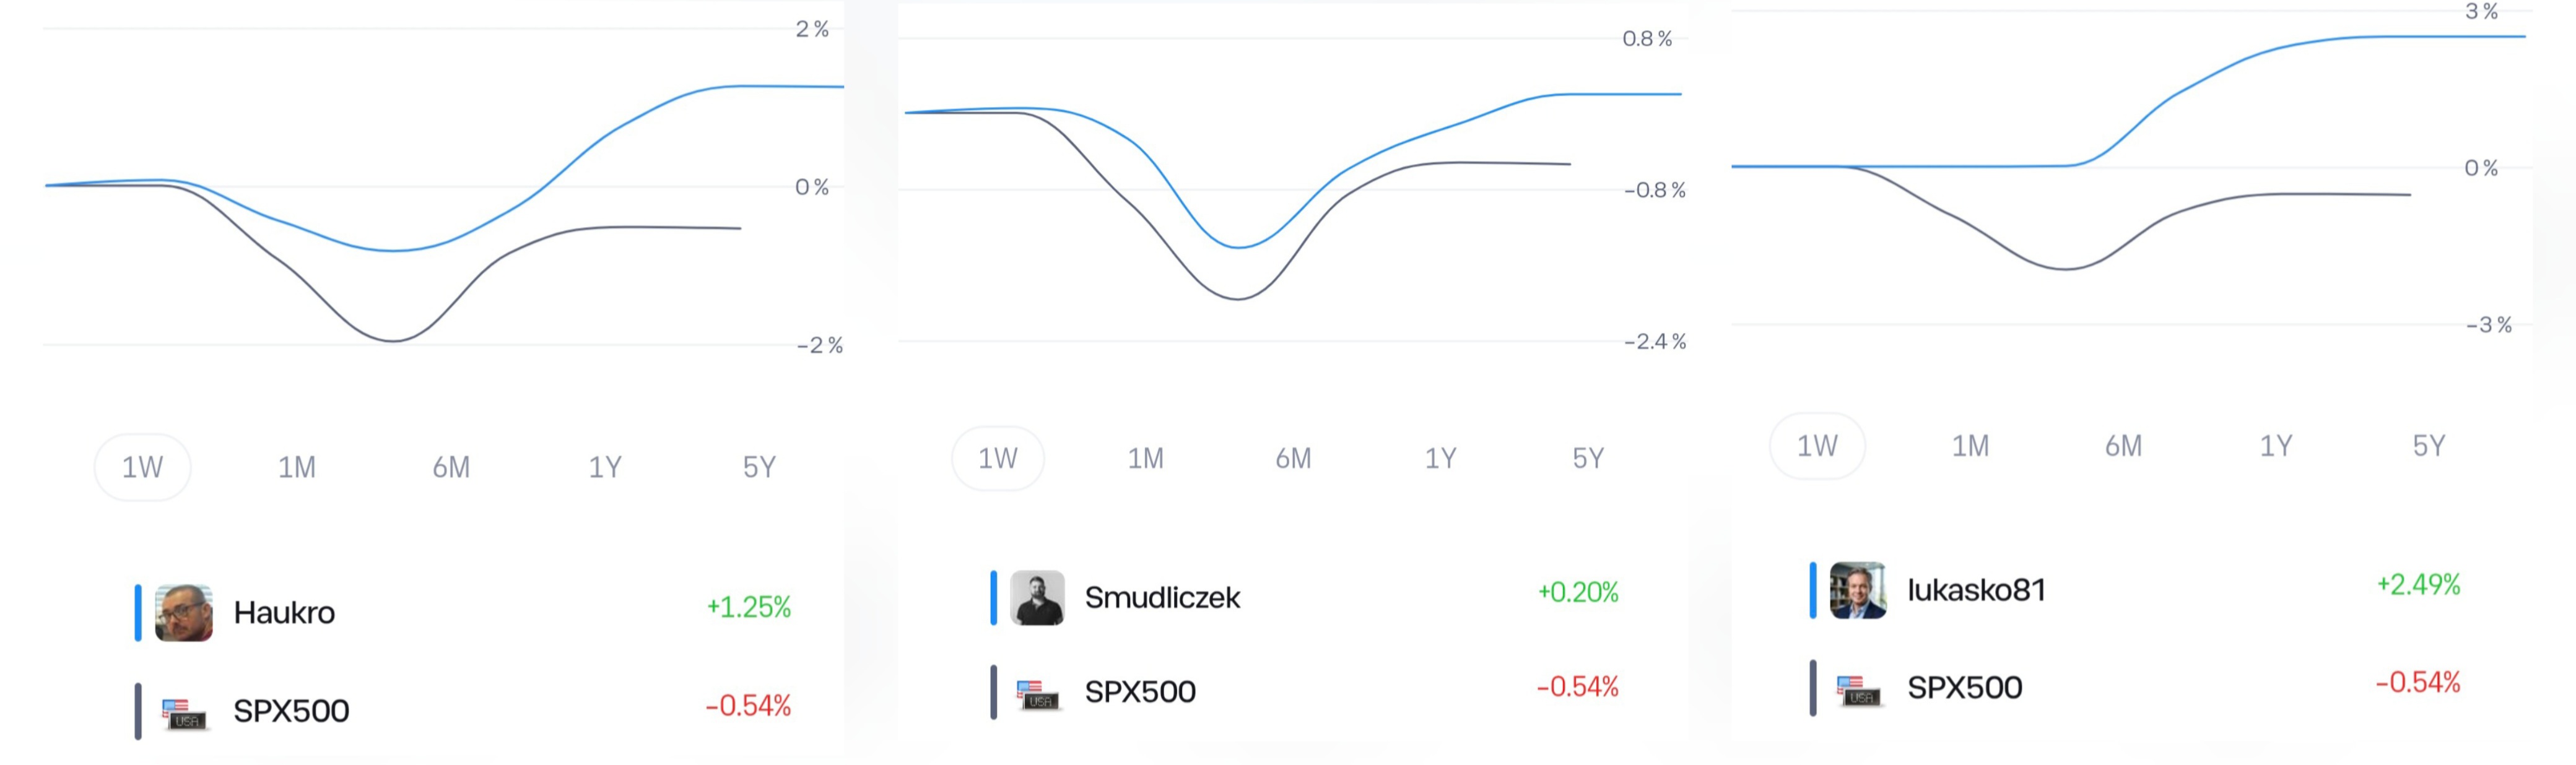Pick 1W range in lukasko81 chart
Viewport: 2576px width, 765px height.
[x=1817, y=446]
